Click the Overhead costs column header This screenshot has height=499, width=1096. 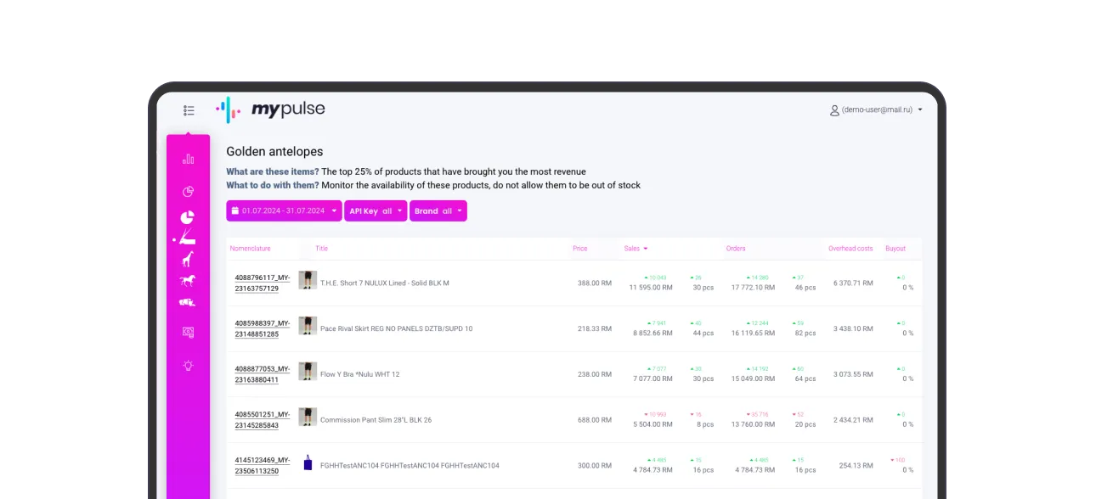[850, 249]
